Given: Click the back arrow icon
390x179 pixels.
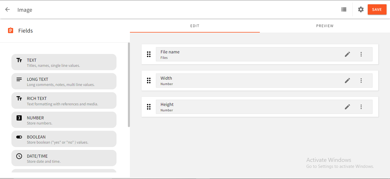Looking at the screenshot, I should (x=7, y=9).
